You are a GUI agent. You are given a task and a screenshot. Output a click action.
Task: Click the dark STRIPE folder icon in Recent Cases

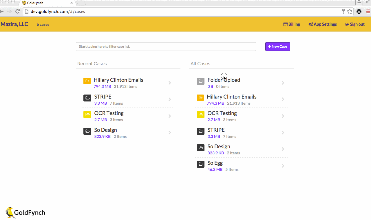pos(87,98)
